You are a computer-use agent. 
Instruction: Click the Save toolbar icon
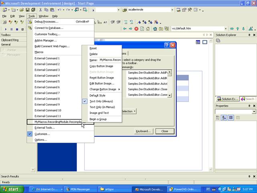click(28, 10)
